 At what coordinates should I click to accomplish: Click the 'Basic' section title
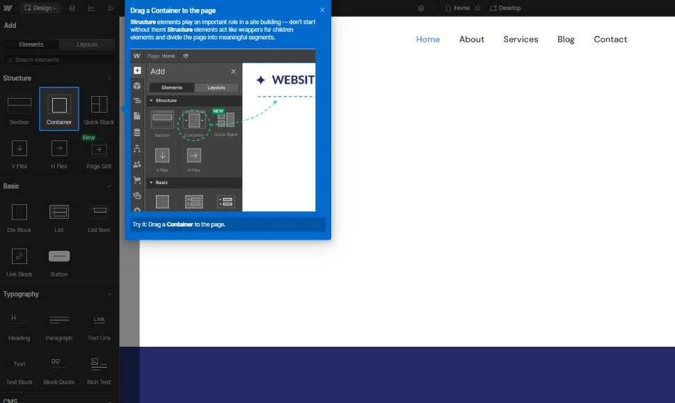[x=11, y=186]
